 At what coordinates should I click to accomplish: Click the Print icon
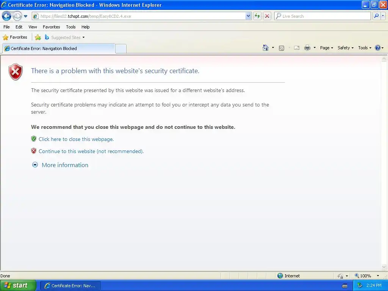[x=307, y=48]
